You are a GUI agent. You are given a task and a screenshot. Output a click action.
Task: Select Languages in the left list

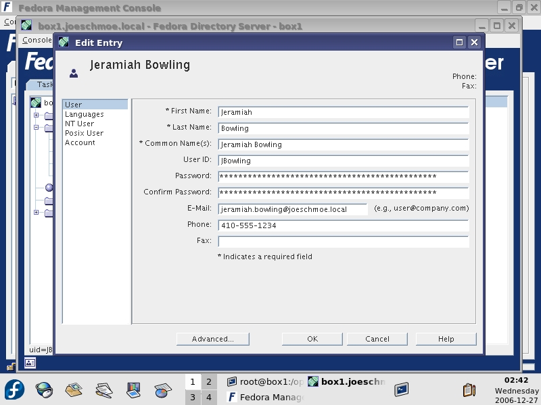point(85,114)
